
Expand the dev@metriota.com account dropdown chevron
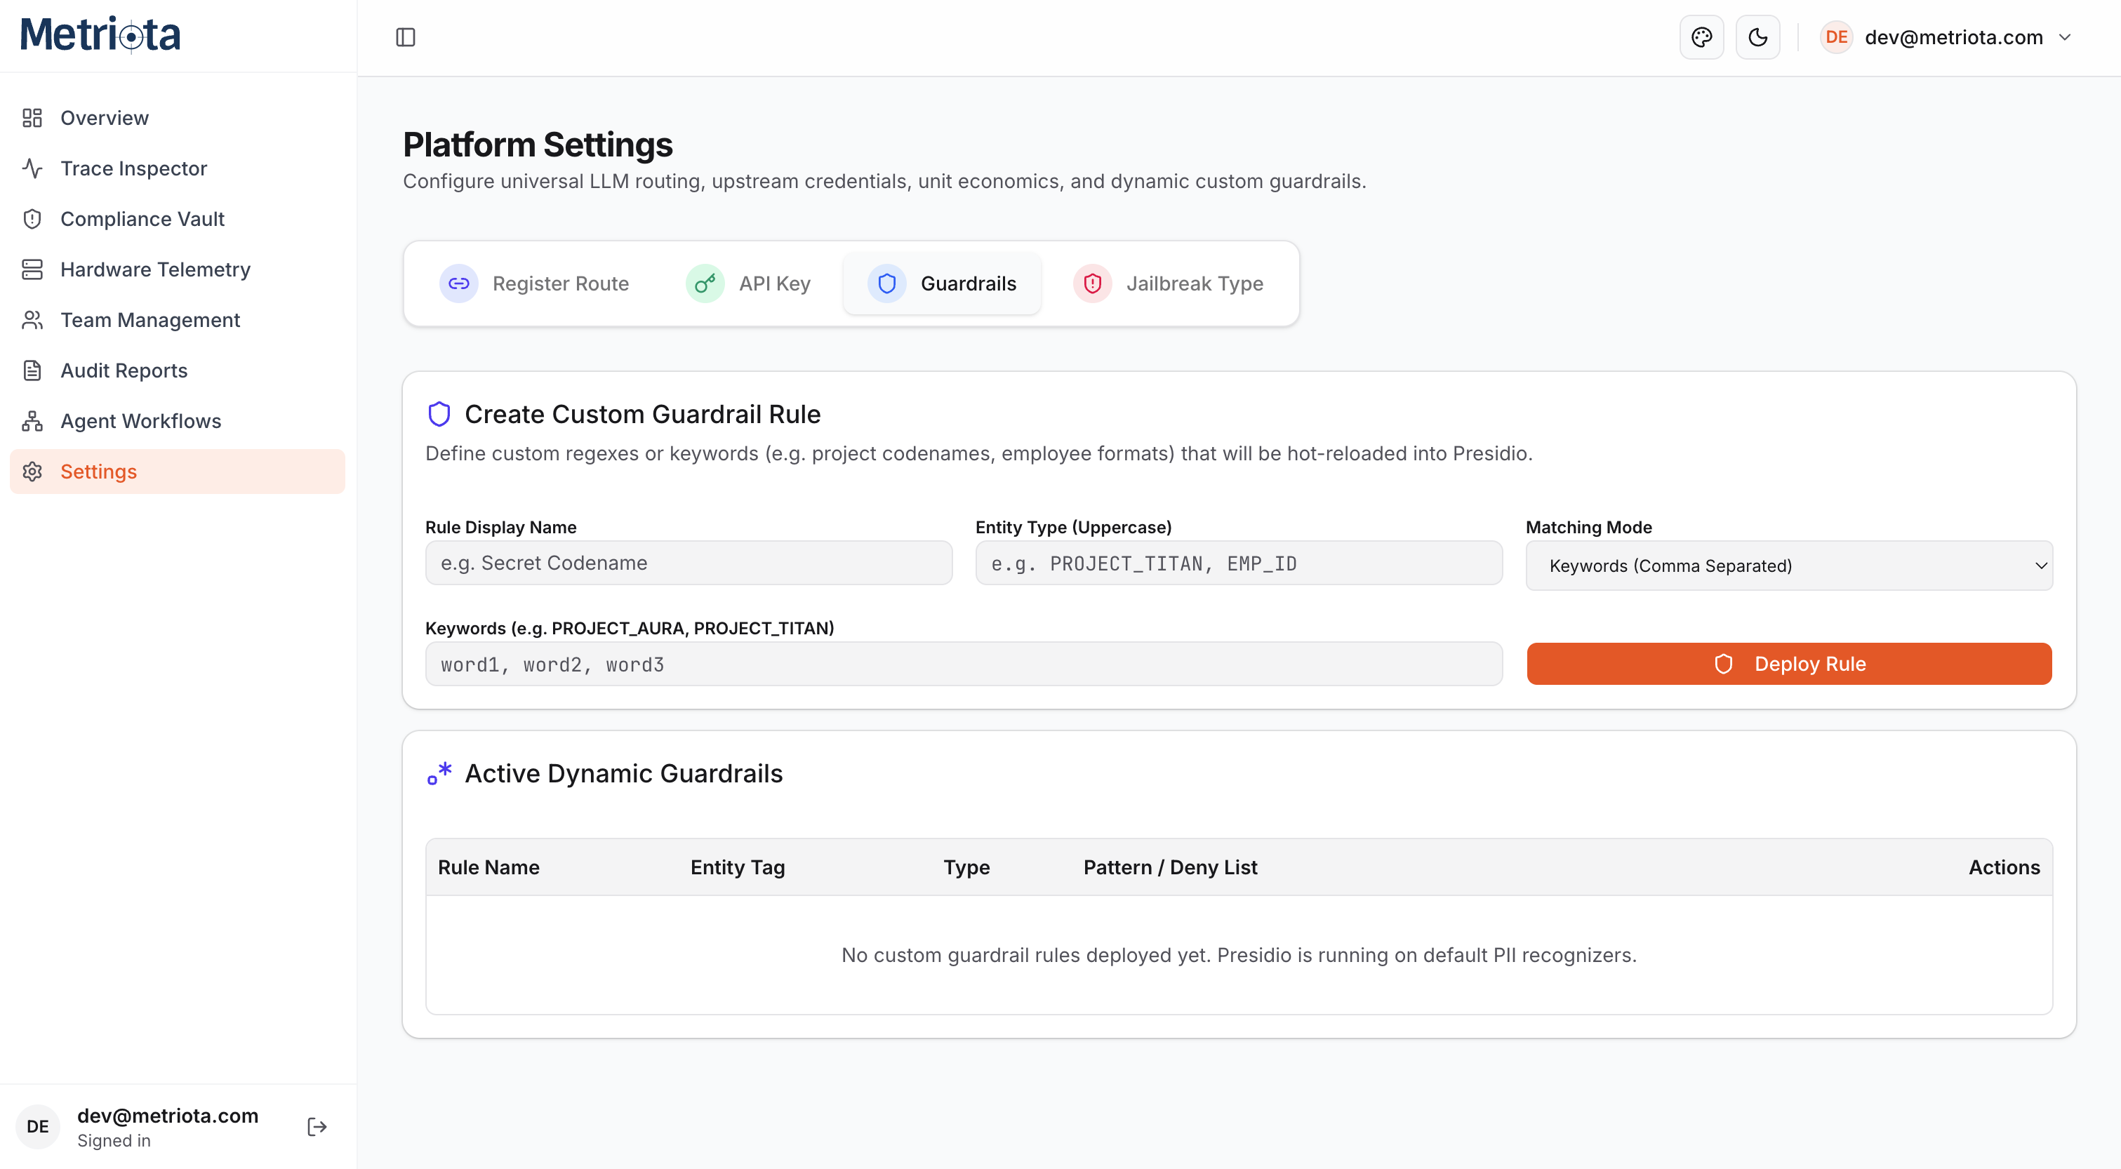coord(2065,37)
